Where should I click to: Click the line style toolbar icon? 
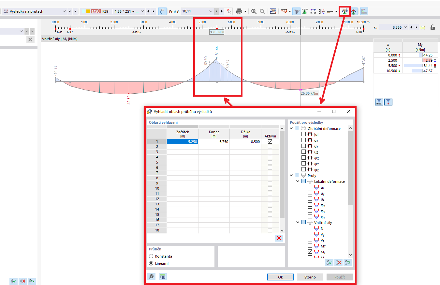coord(330,11)
